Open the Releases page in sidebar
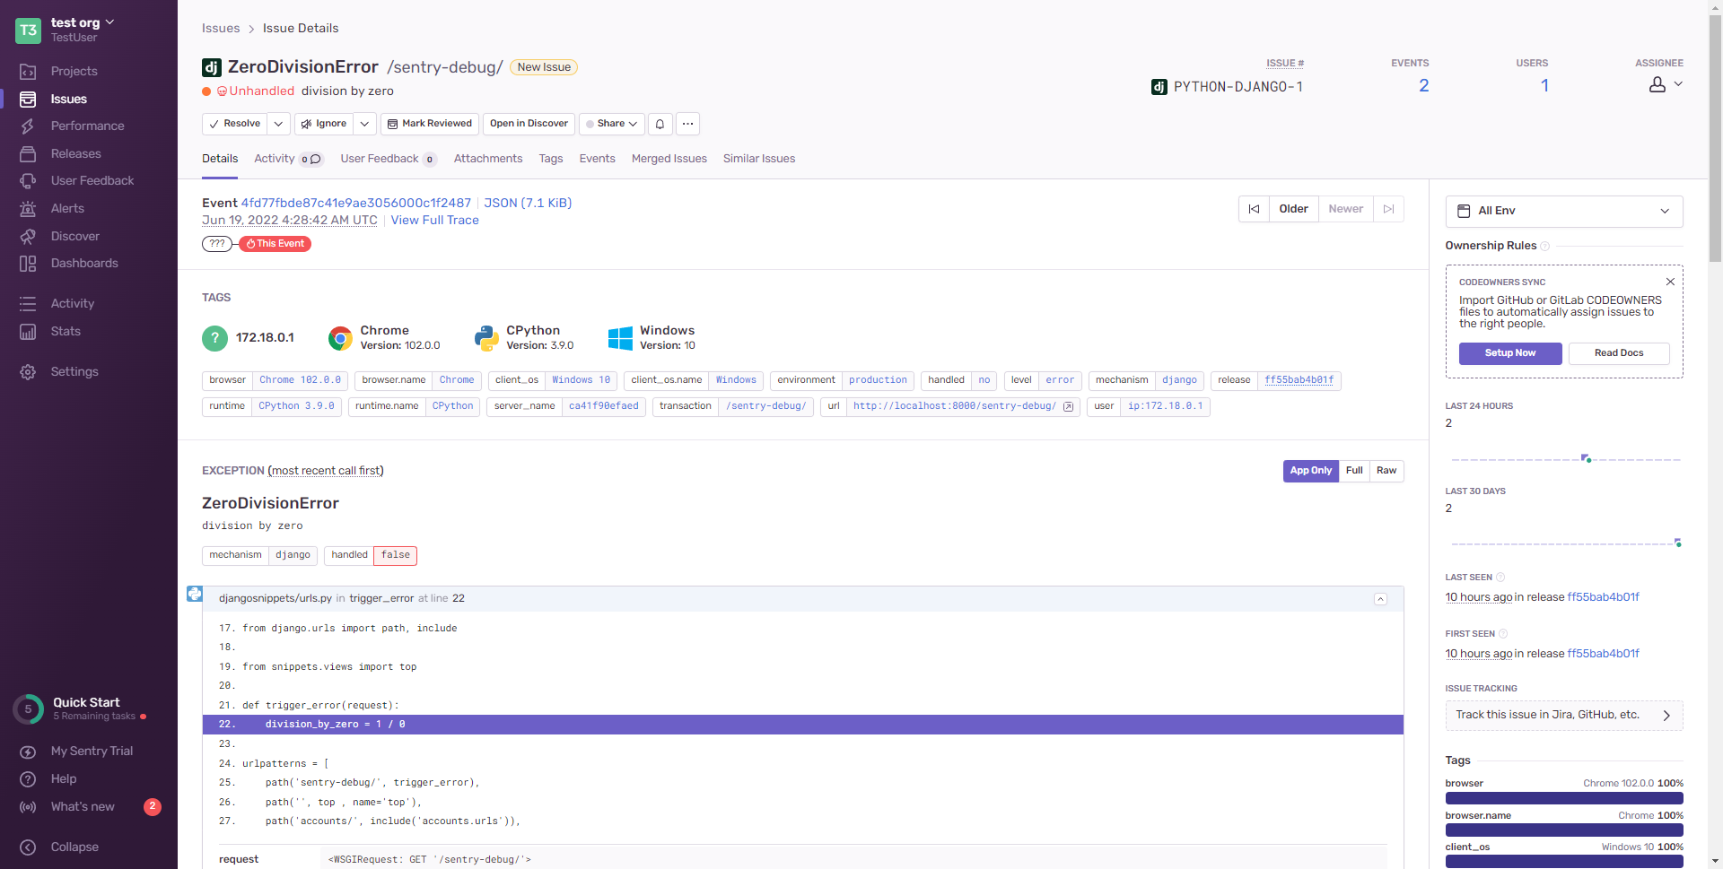 click(75, 153)
